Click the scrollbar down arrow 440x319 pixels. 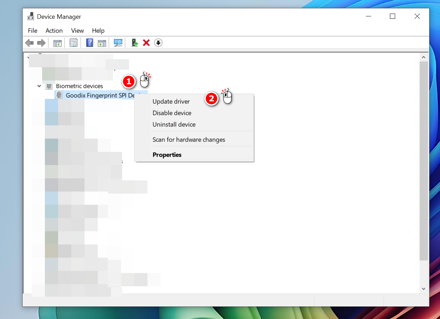(423, 288)
